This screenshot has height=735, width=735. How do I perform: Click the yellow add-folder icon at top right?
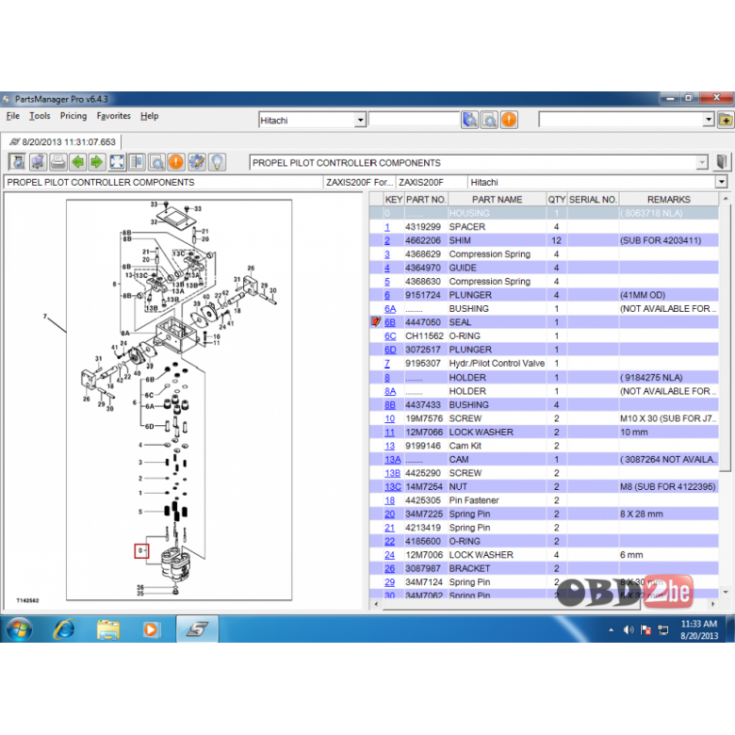pos(726,120)
